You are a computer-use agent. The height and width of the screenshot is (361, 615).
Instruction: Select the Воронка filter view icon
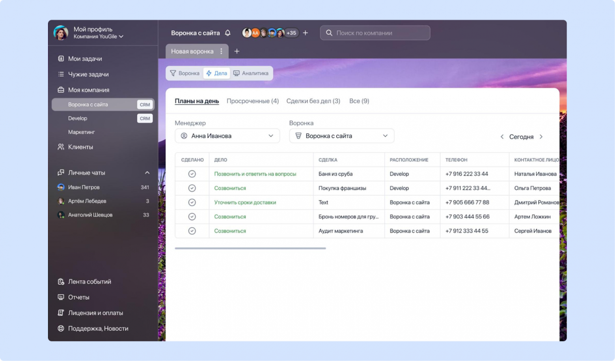coord(173,73)
